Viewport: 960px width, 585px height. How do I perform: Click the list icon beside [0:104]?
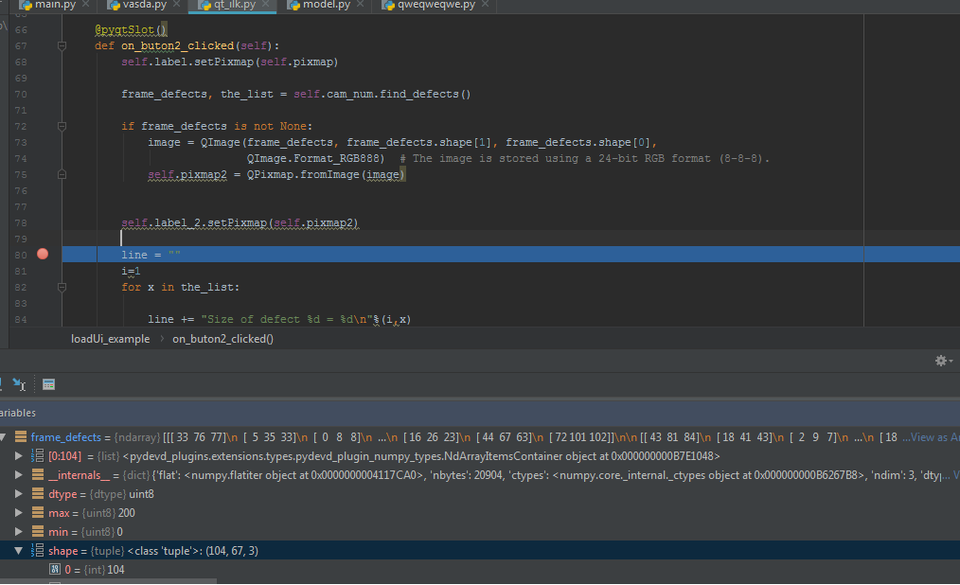pyautogui.click(x=37, y=456)
